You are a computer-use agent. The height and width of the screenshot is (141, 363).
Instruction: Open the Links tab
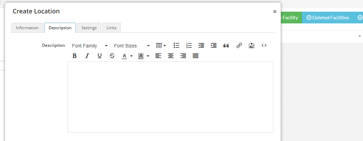pyautogui.click(x=111, y=28)
